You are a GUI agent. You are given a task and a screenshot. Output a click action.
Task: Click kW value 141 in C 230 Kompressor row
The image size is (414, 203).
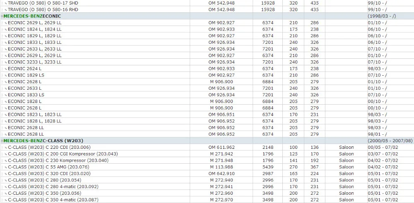293,160
